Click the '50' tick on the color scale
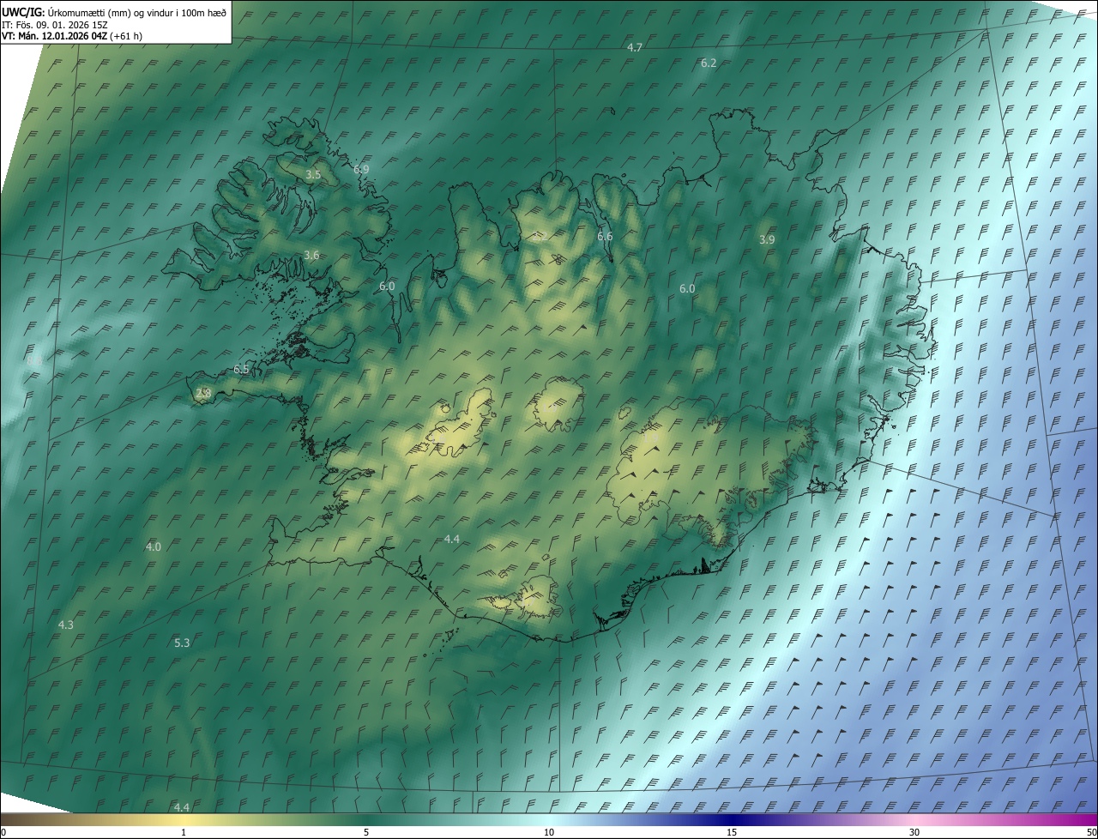The height and width of the screenshot is (839, 1098). (x=1091, y=833)
